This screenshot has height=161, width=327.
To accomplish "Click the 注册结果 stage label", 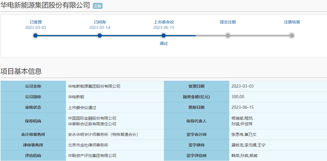I will [292, 22].
